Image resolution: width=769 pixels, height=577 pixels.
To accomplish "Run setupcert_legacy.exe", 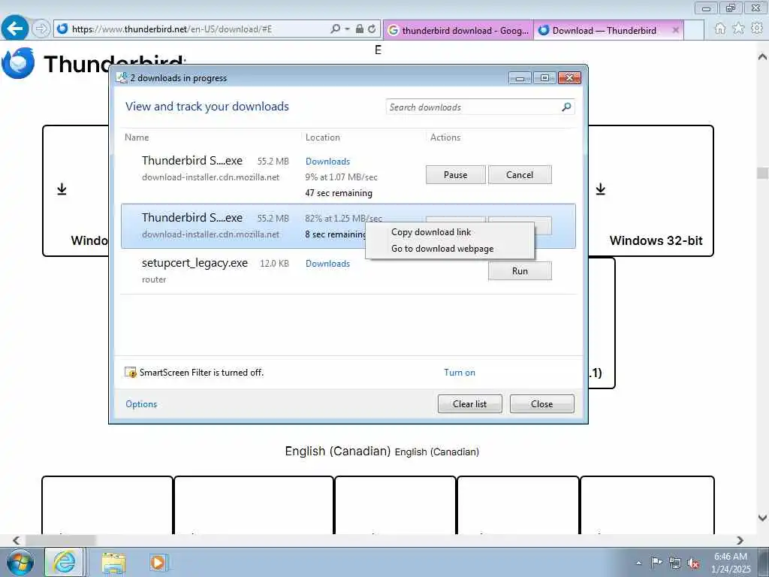I will (520, 270).
